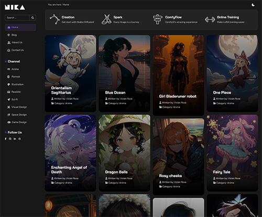Open the Facebook follow icon
Image resolution: width=262 pixels, height=217 pixels.
click(6, 139)
